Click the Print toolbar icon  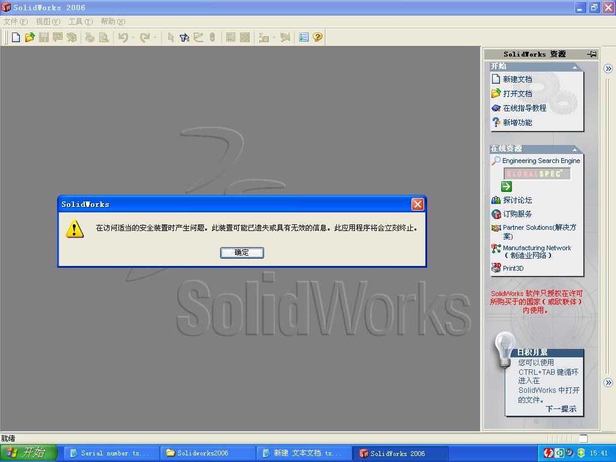click(90, 37)
